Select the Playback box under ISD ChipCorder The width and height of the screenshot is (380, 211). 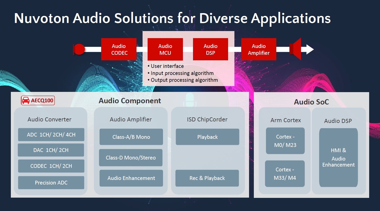207,137
